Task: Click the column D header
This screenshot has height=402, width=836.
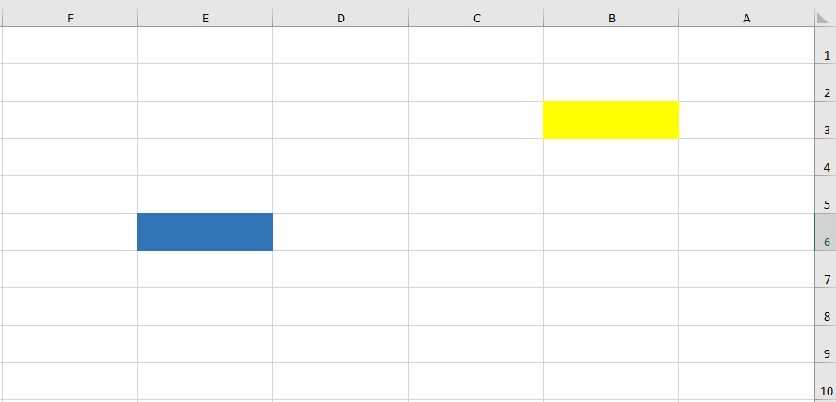Action: pos(341,18)
